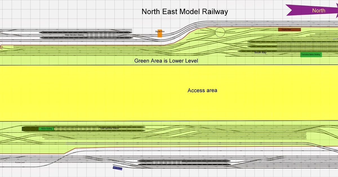Click the purple Goods Shed icon

[117, 168]
